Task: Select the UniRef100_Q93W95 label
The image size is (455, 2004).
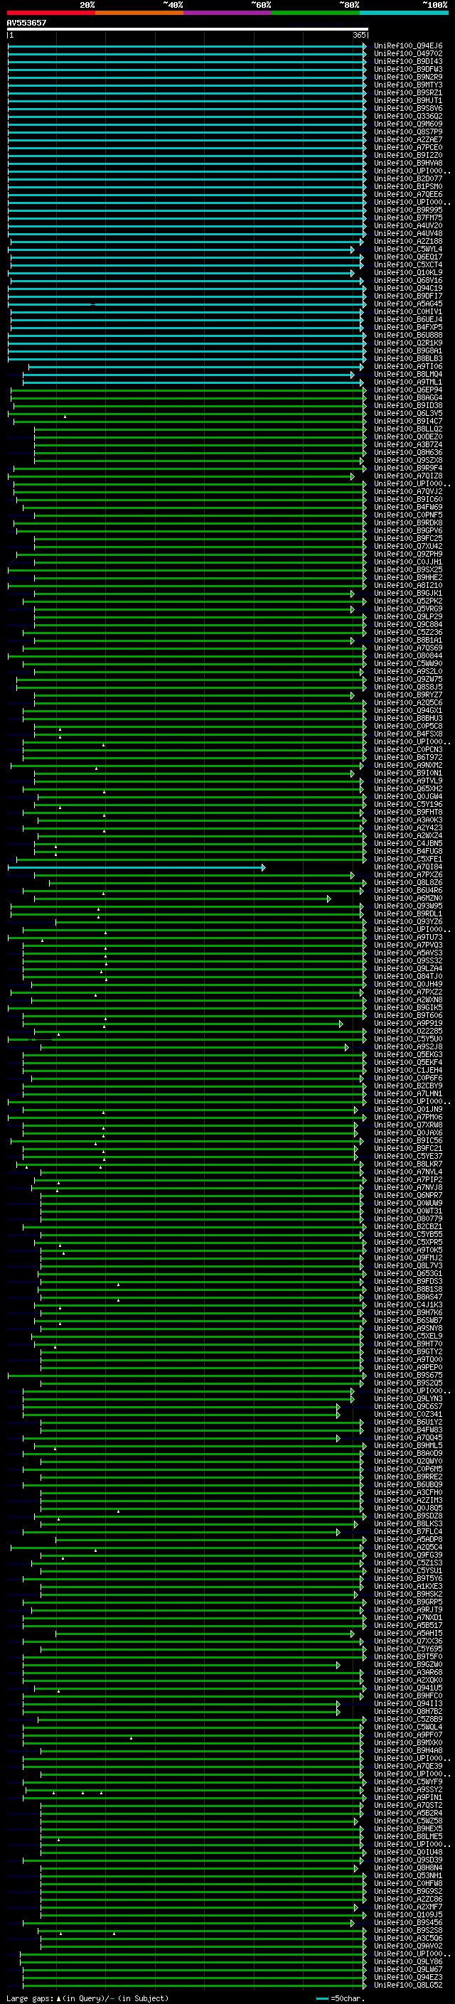Action: pyautogui.click(x=408, y=906)
